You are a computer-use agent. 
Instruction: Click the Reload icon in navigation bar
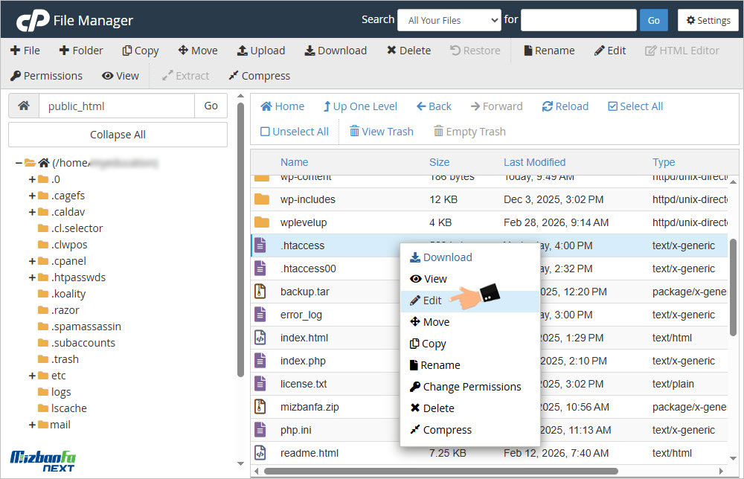(548, 106)
